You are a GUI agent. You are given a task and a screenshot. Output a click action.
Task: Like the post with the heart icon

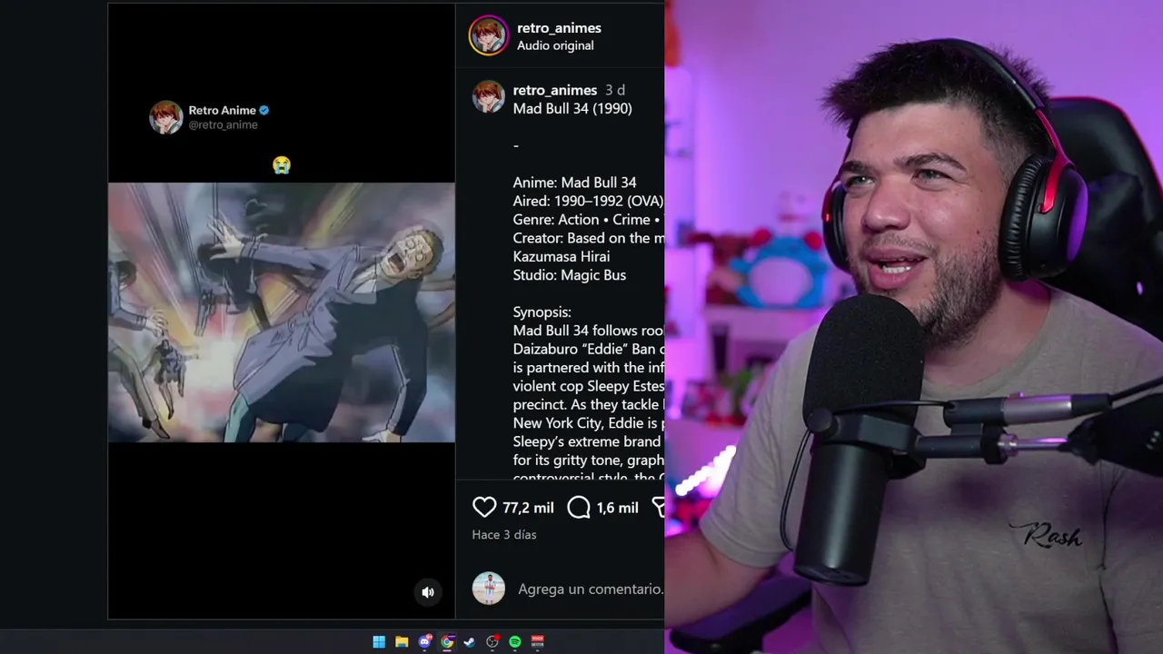484,508
